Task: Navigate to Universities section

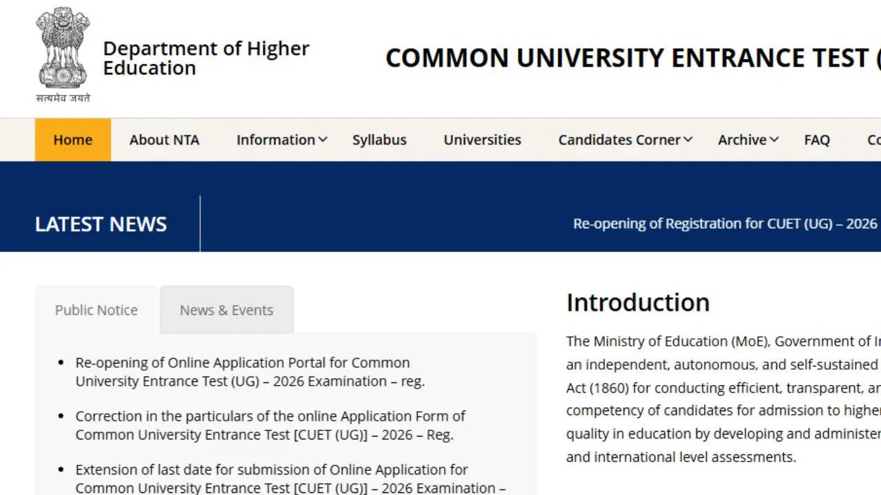Action: (482, 140)
